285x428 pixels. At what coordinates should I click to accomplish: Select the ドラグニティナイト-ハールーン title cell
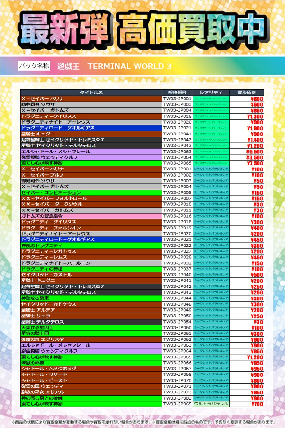coord(91,263)
